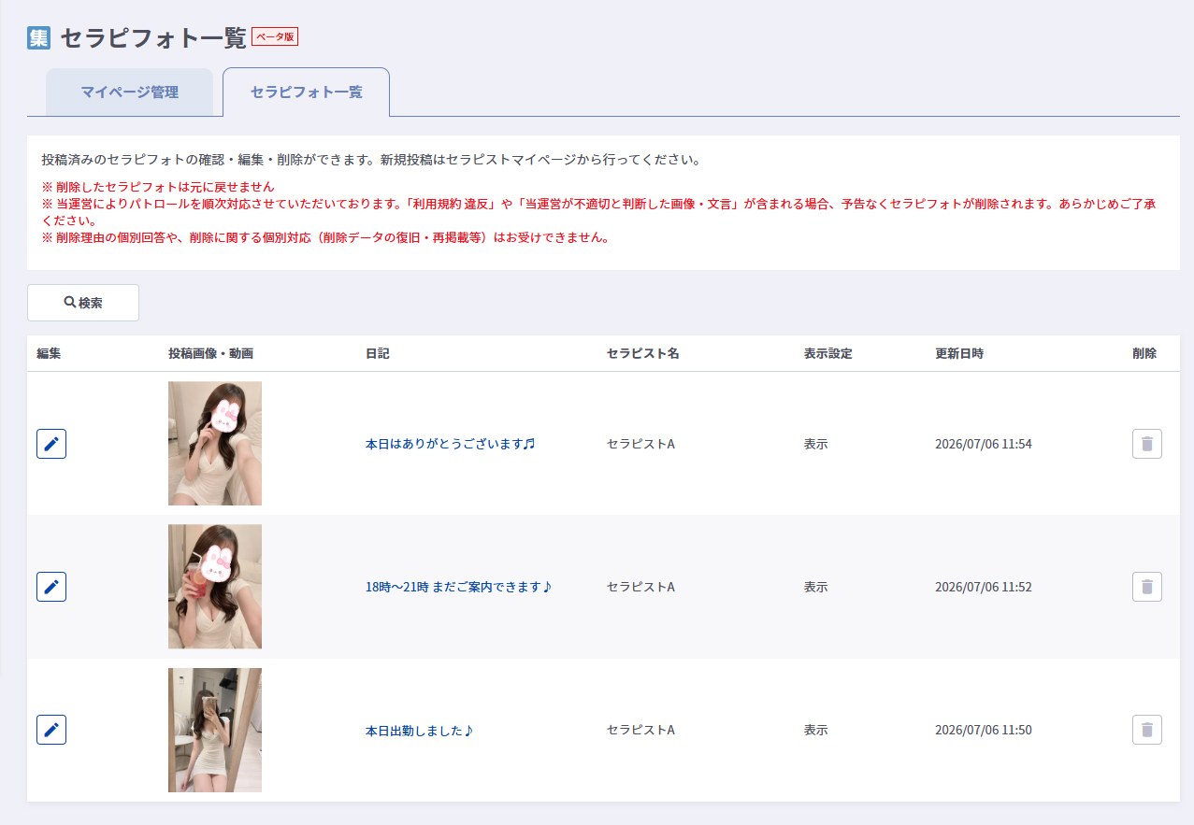
Task: Click trash icon for the 11:52 post
Action: (x=1147, y=587)
